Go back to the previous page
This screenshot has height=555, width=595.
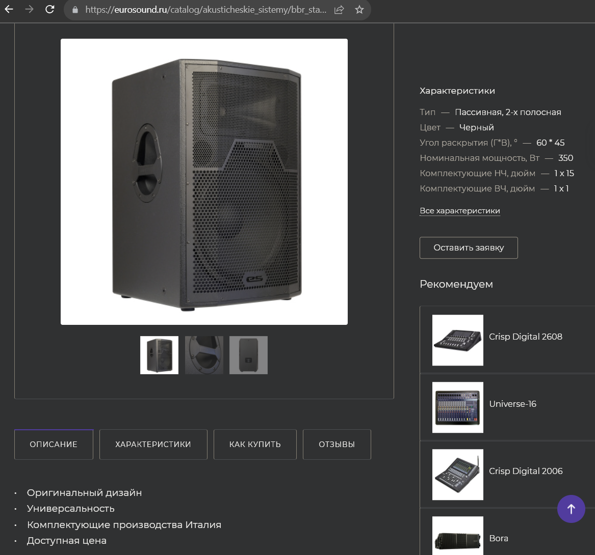point(9,10)
